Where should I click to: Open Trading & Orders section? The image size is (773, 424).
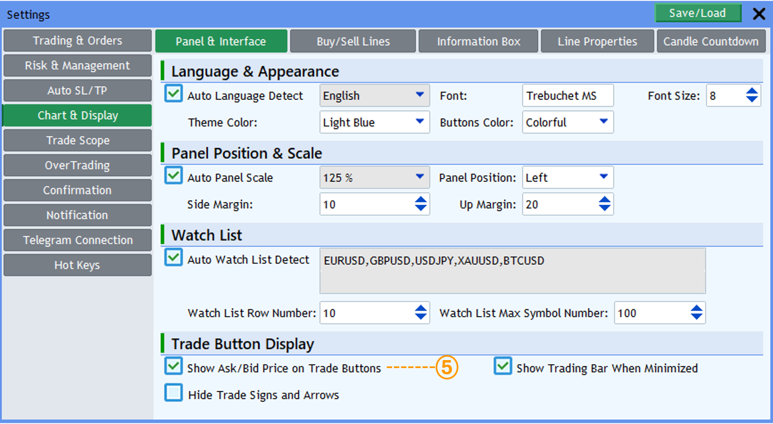tap(78, 41)
